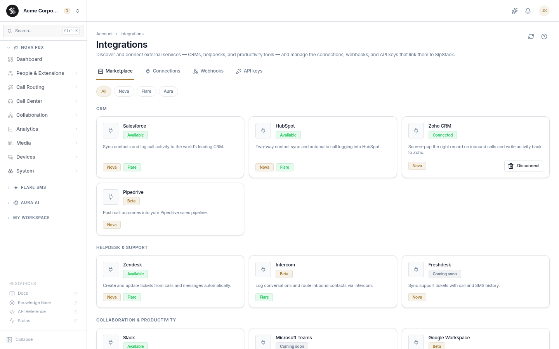559x349 pixels.
Task: Click the Collapse sidebar icon
Action: coord(9,340)
